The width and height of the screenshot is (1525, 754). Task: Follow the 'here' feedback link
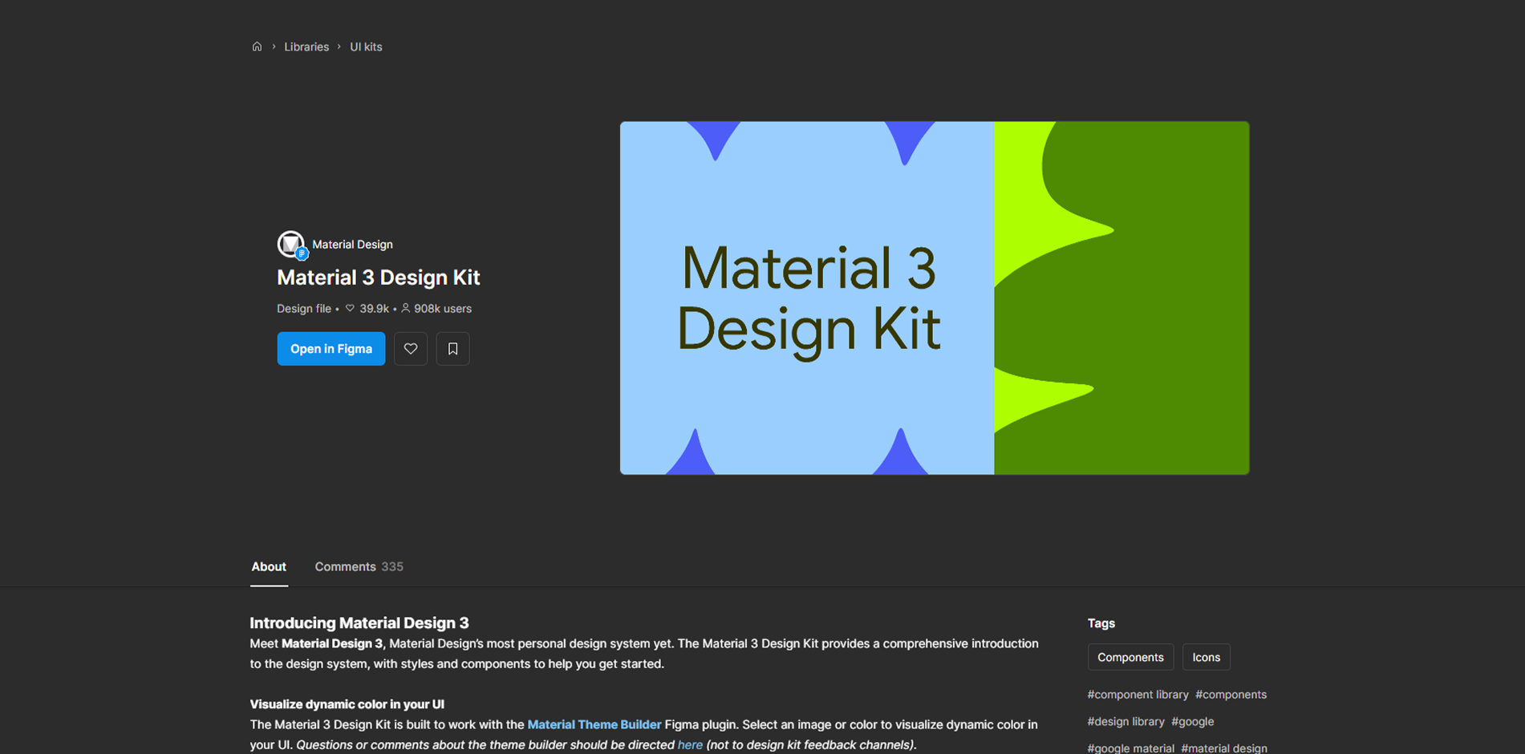click(x=690, y=744)
